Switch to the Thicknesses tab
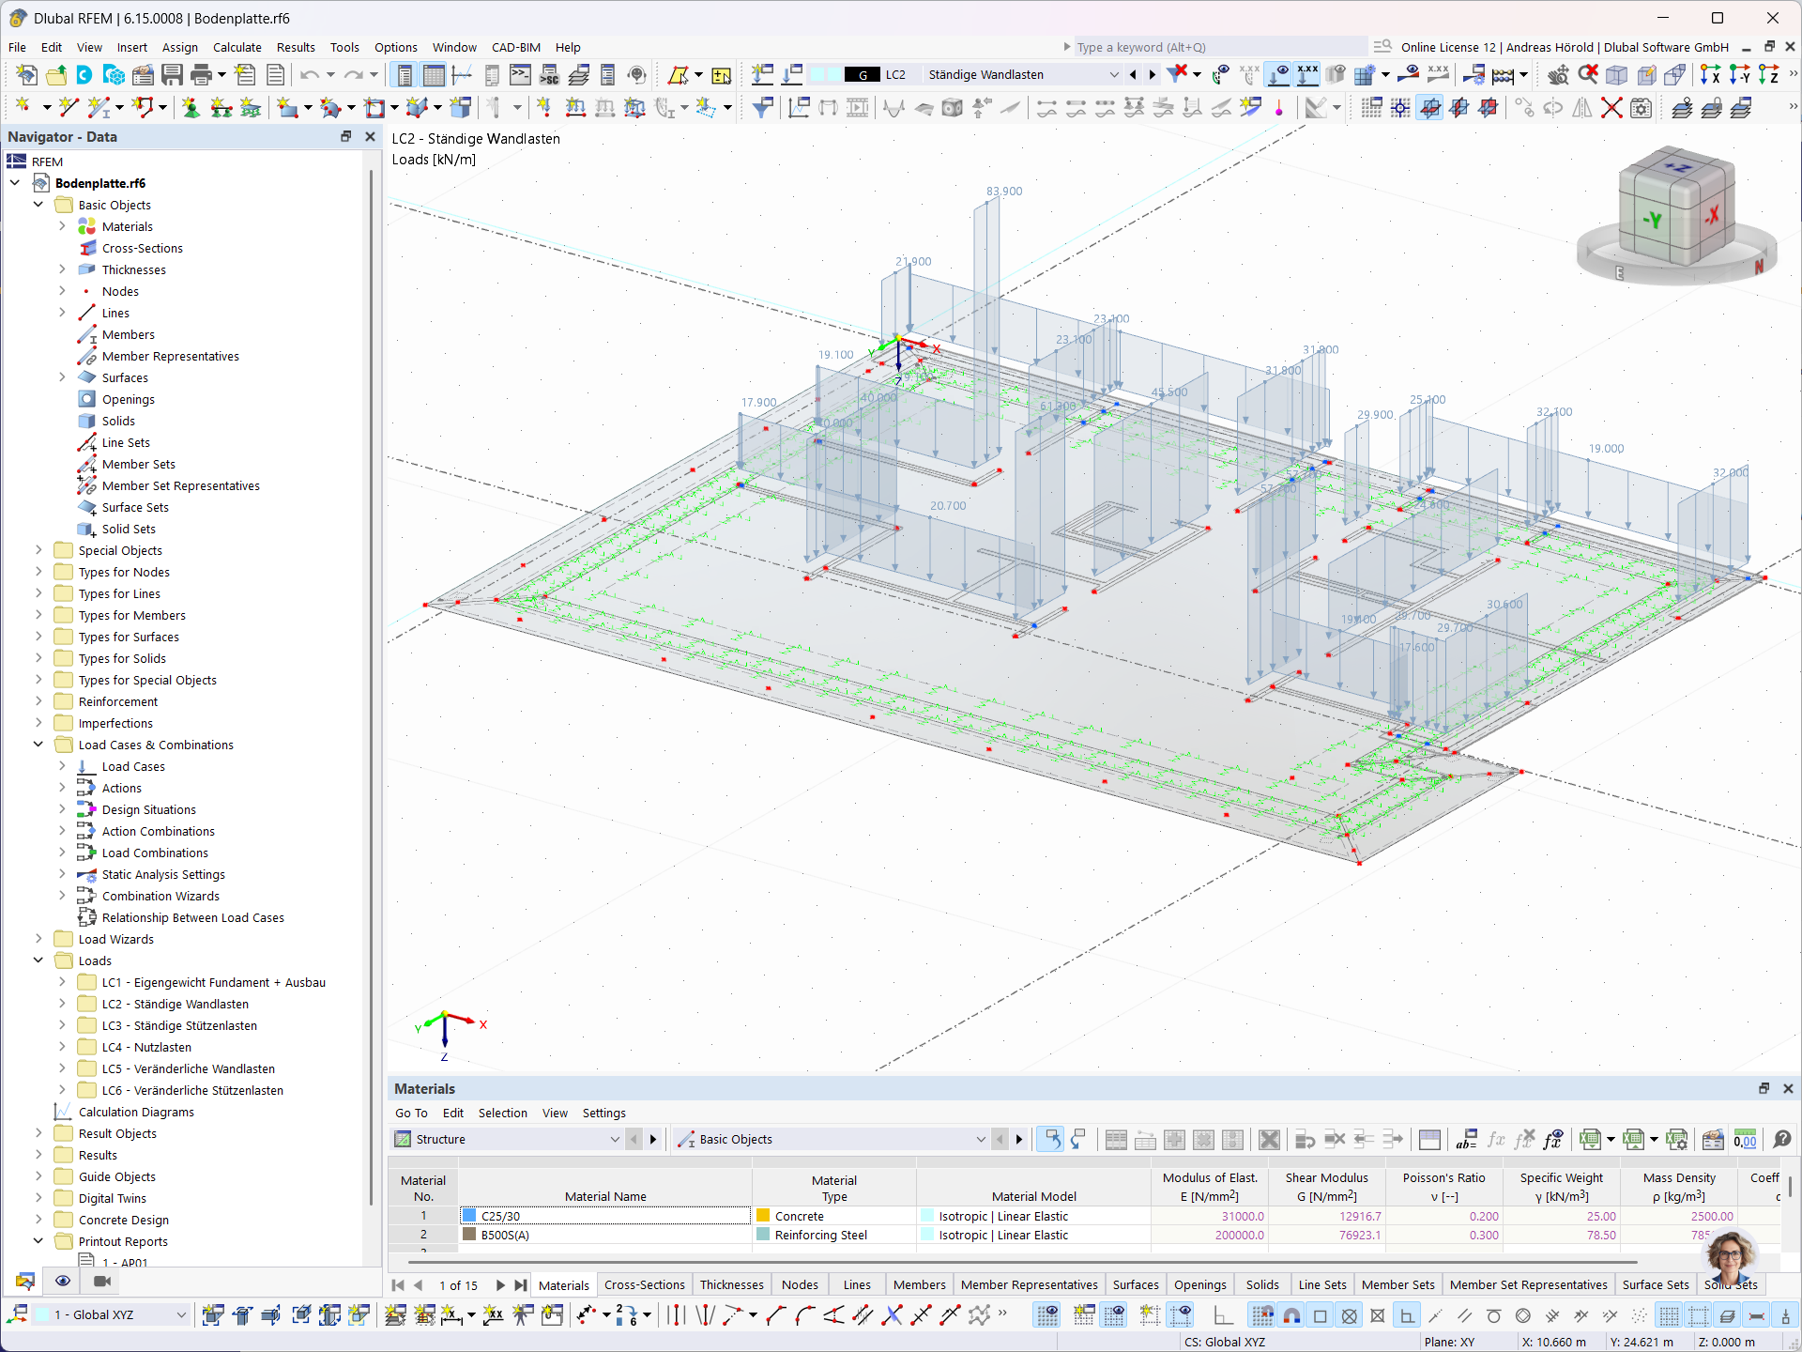1802x1352 pixels. pyautogui.click(x=731, y=1284)
